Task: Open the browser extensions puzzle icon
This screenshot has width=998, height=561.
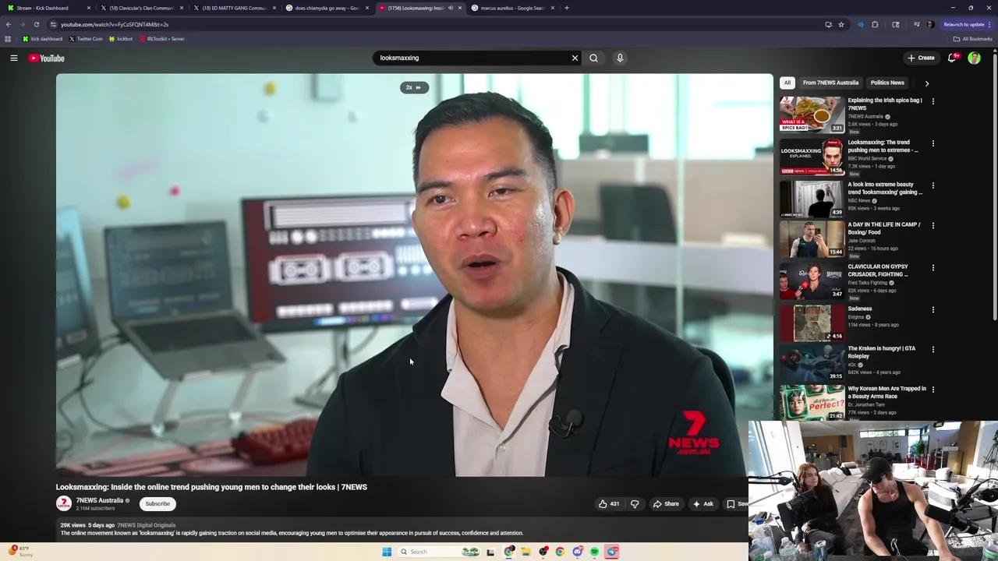Action: pyautogui.click(x=875, y=24)
